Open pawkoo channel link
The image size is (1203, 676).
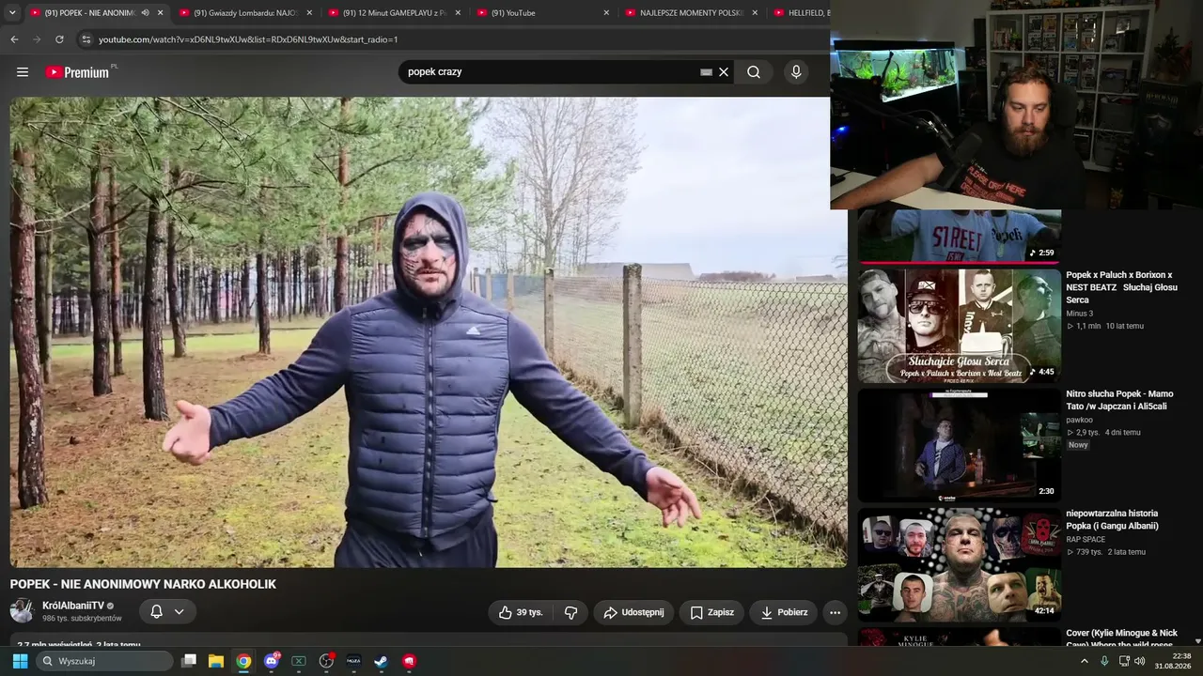click(1080, 420)
